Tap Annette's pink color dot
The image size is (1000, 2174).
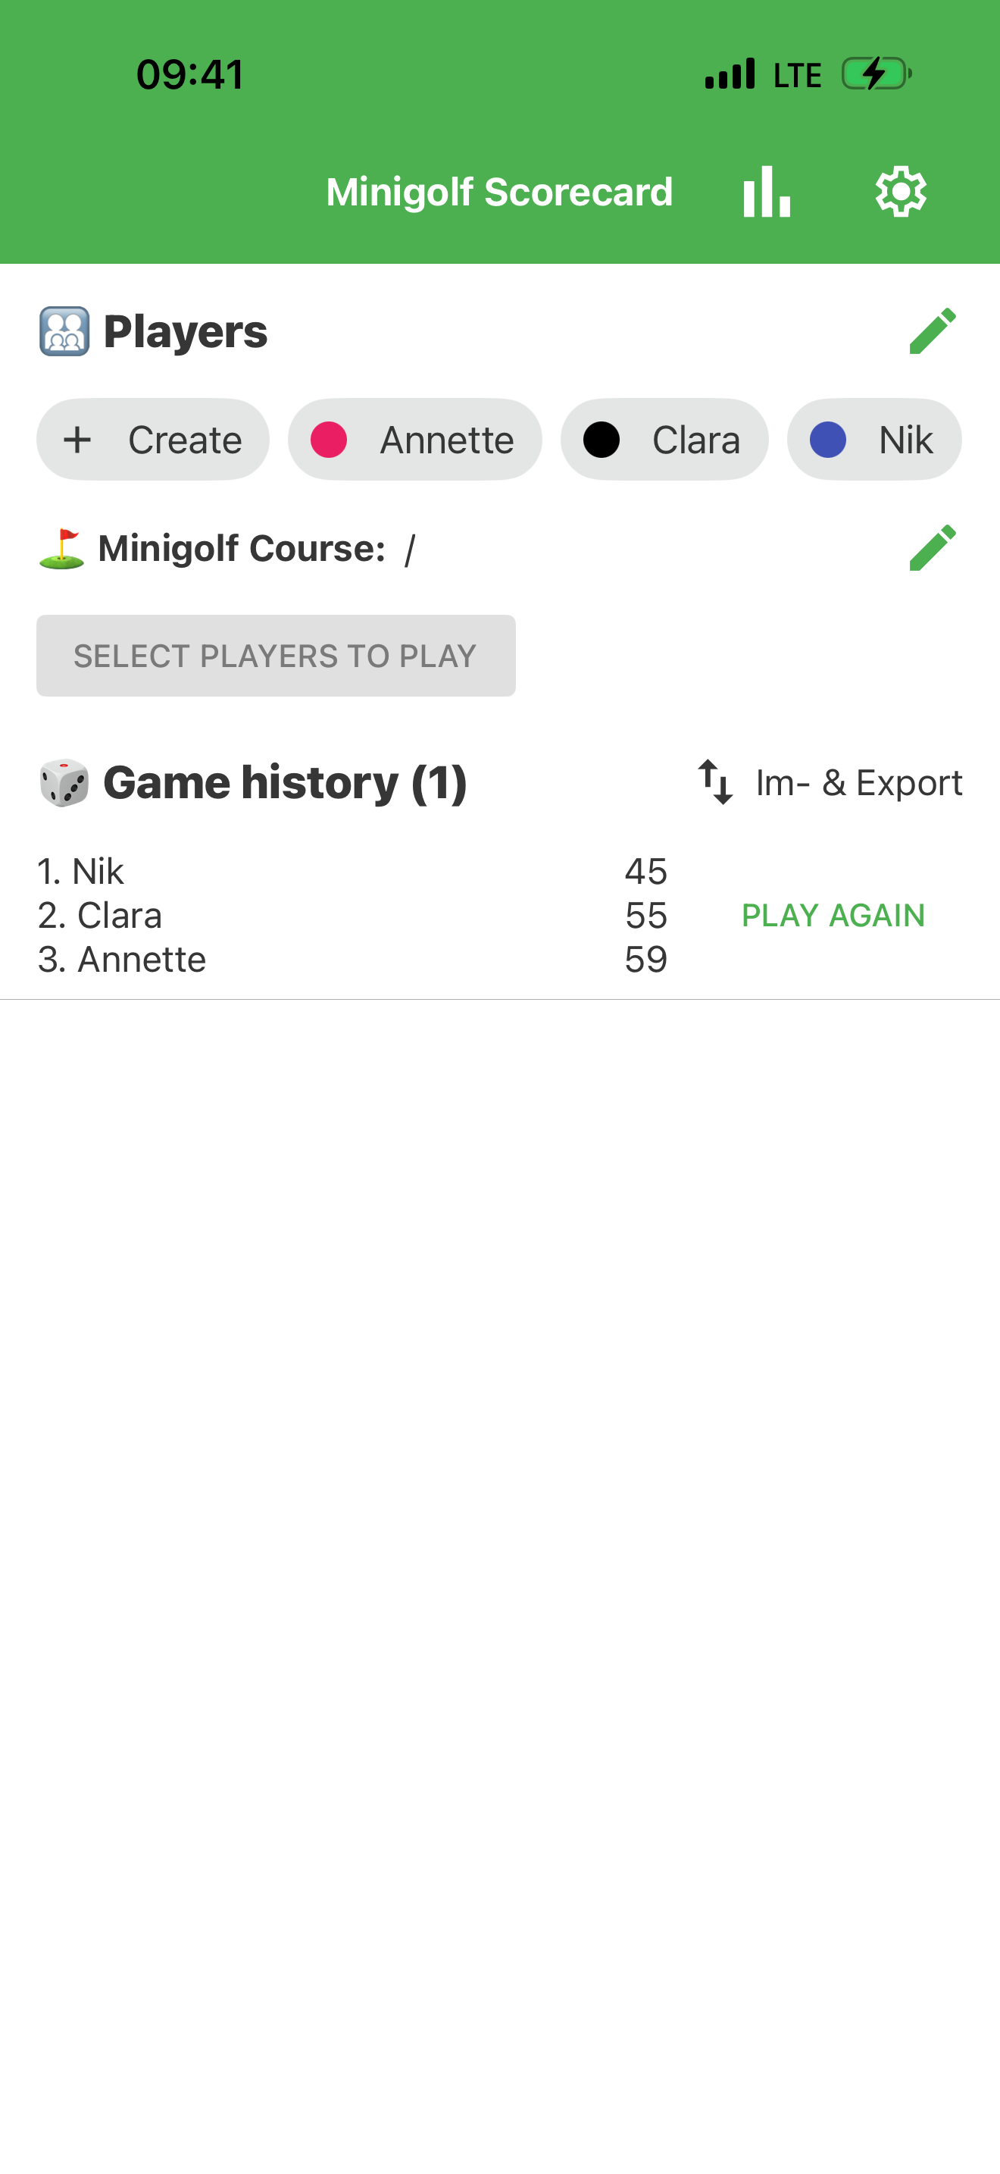329,440
